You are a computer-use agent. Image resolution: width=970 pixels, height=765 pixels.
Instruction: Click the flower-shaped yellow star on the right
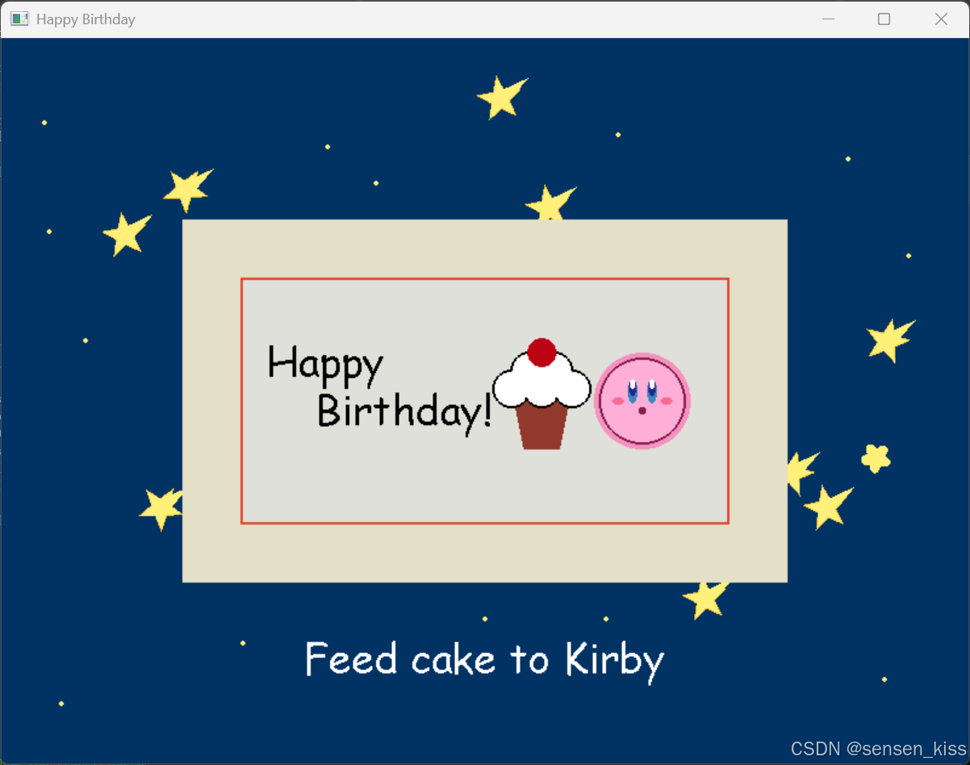tap(876, 458)
